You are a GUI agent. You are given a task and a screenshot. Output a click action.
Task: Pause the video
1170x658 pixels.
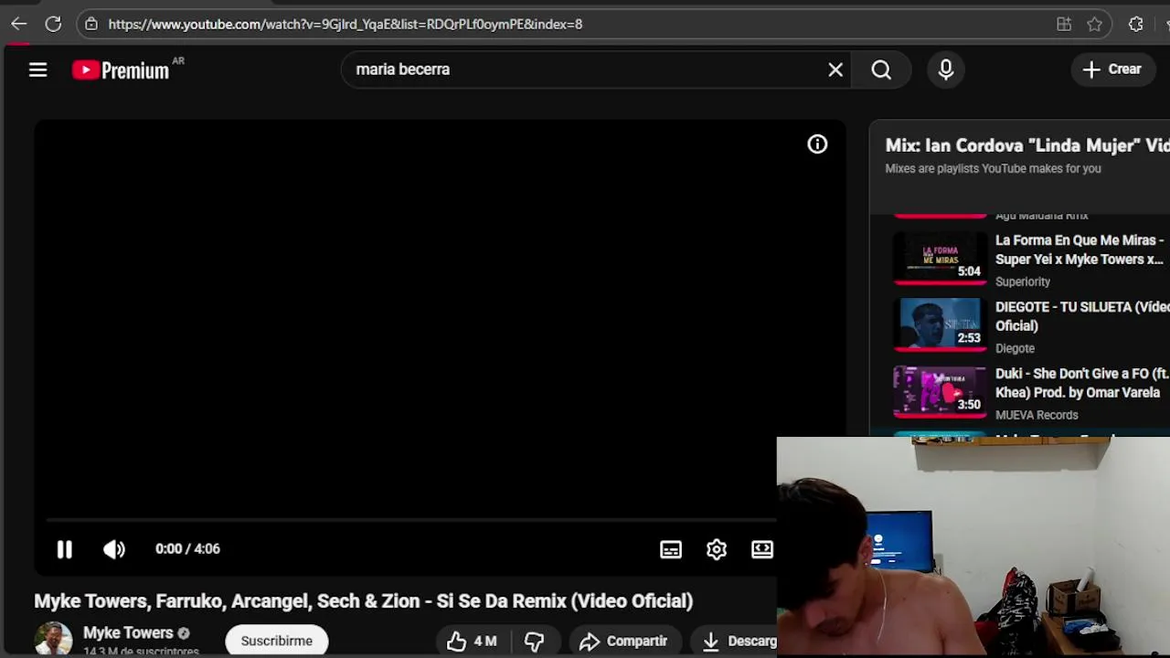pos(64,549)
